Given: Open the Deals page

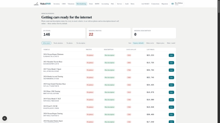Looking at the screenshot, I should click(x=91, y=4).
